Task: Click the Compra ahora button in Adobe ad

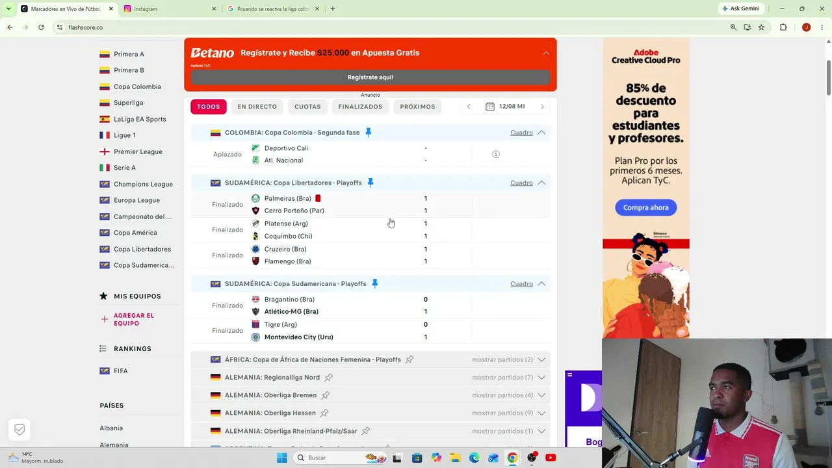Action: click(646, 207)
